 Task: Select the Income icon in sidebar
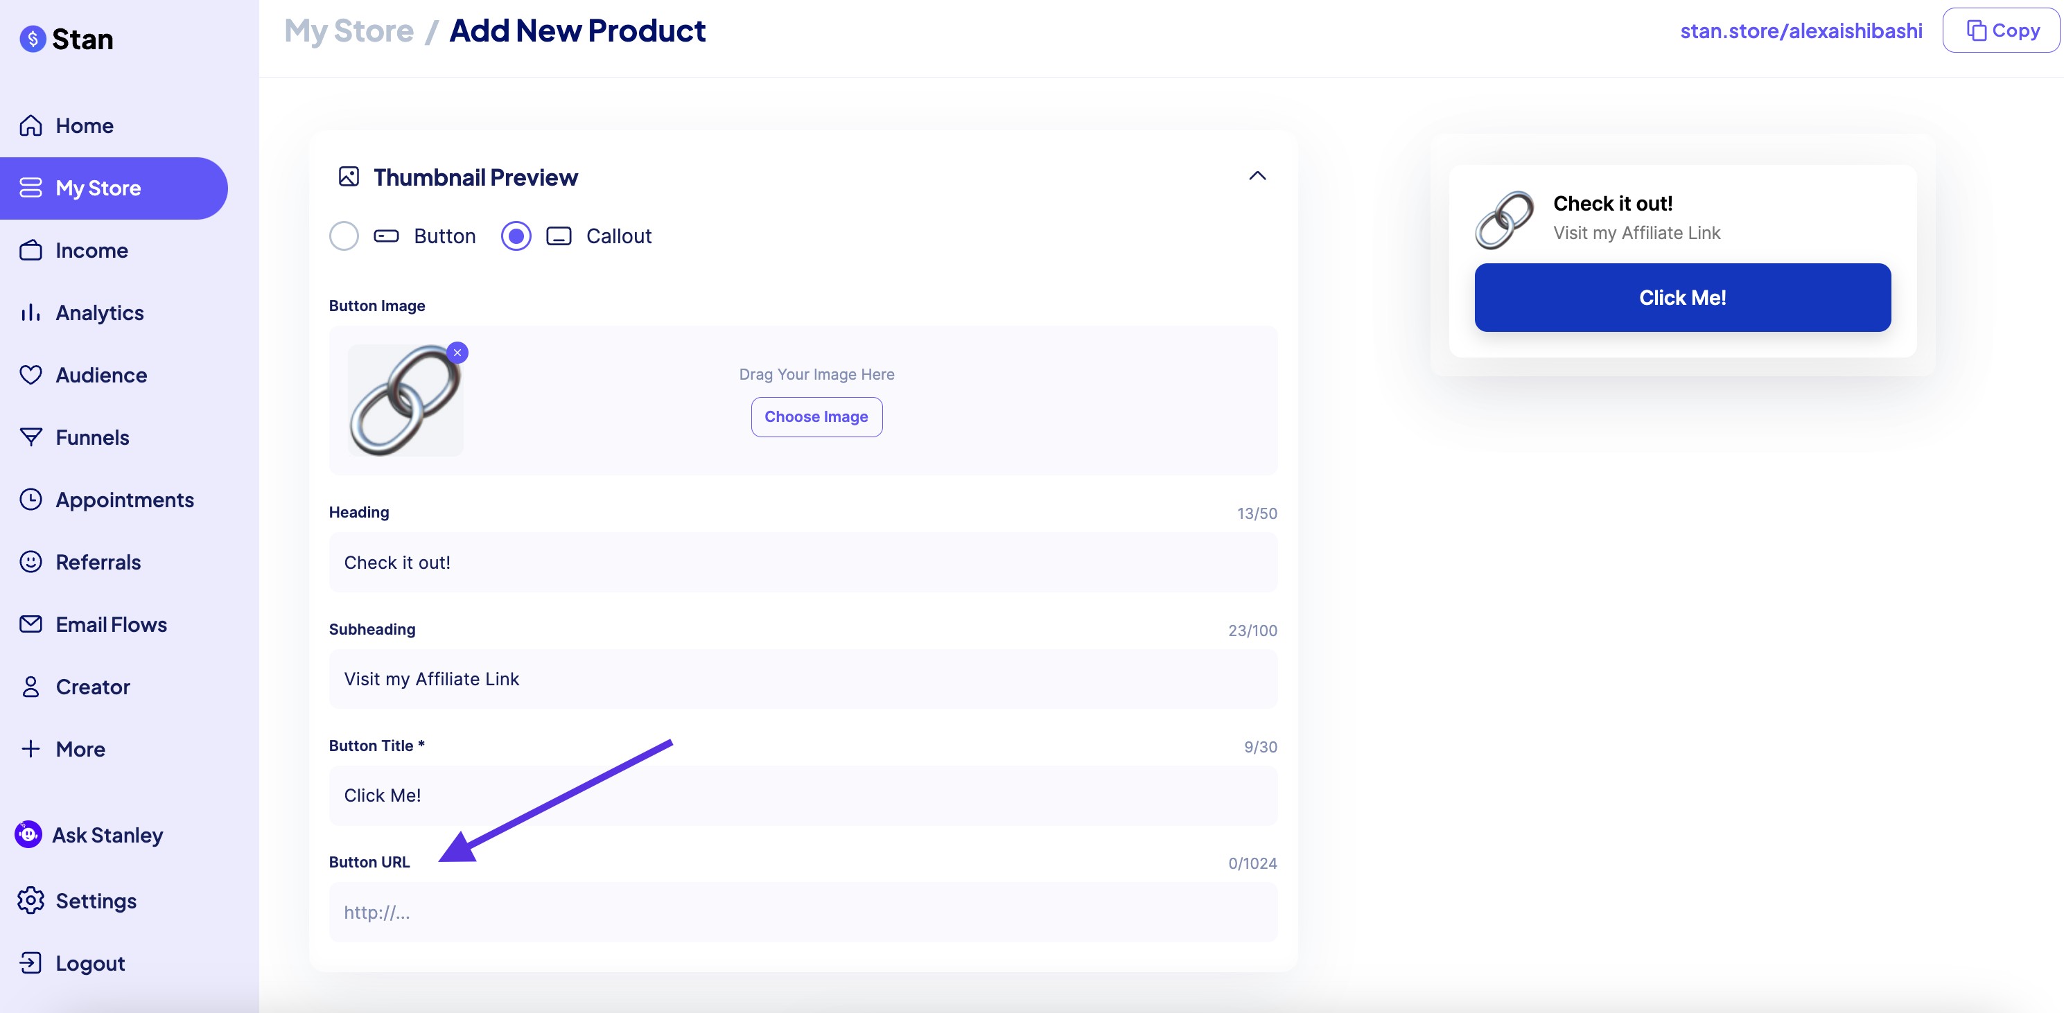tap(30, 250)
